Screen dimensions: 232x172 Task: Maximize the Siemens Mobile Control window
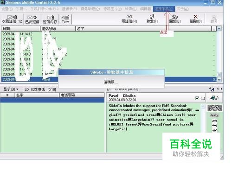213,2
